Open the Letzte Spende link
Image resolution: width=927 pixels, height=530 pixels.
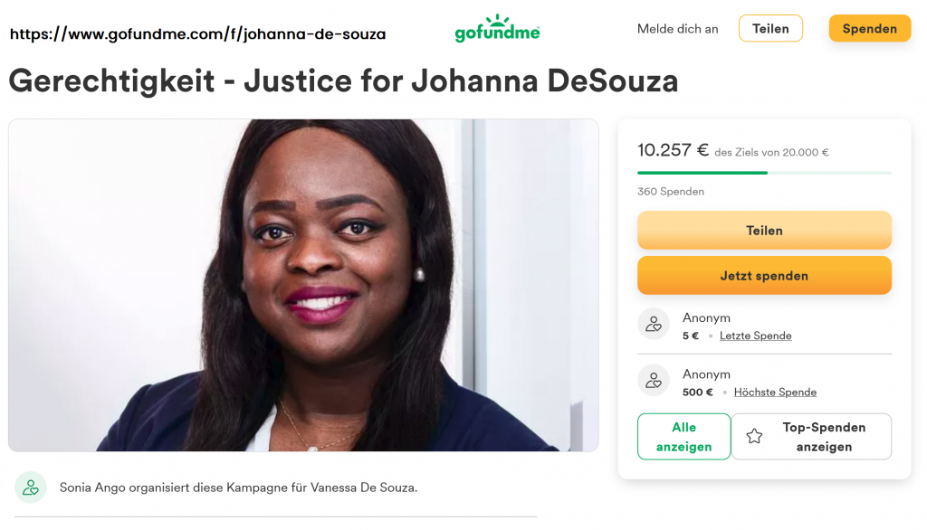tap(755, 336)
